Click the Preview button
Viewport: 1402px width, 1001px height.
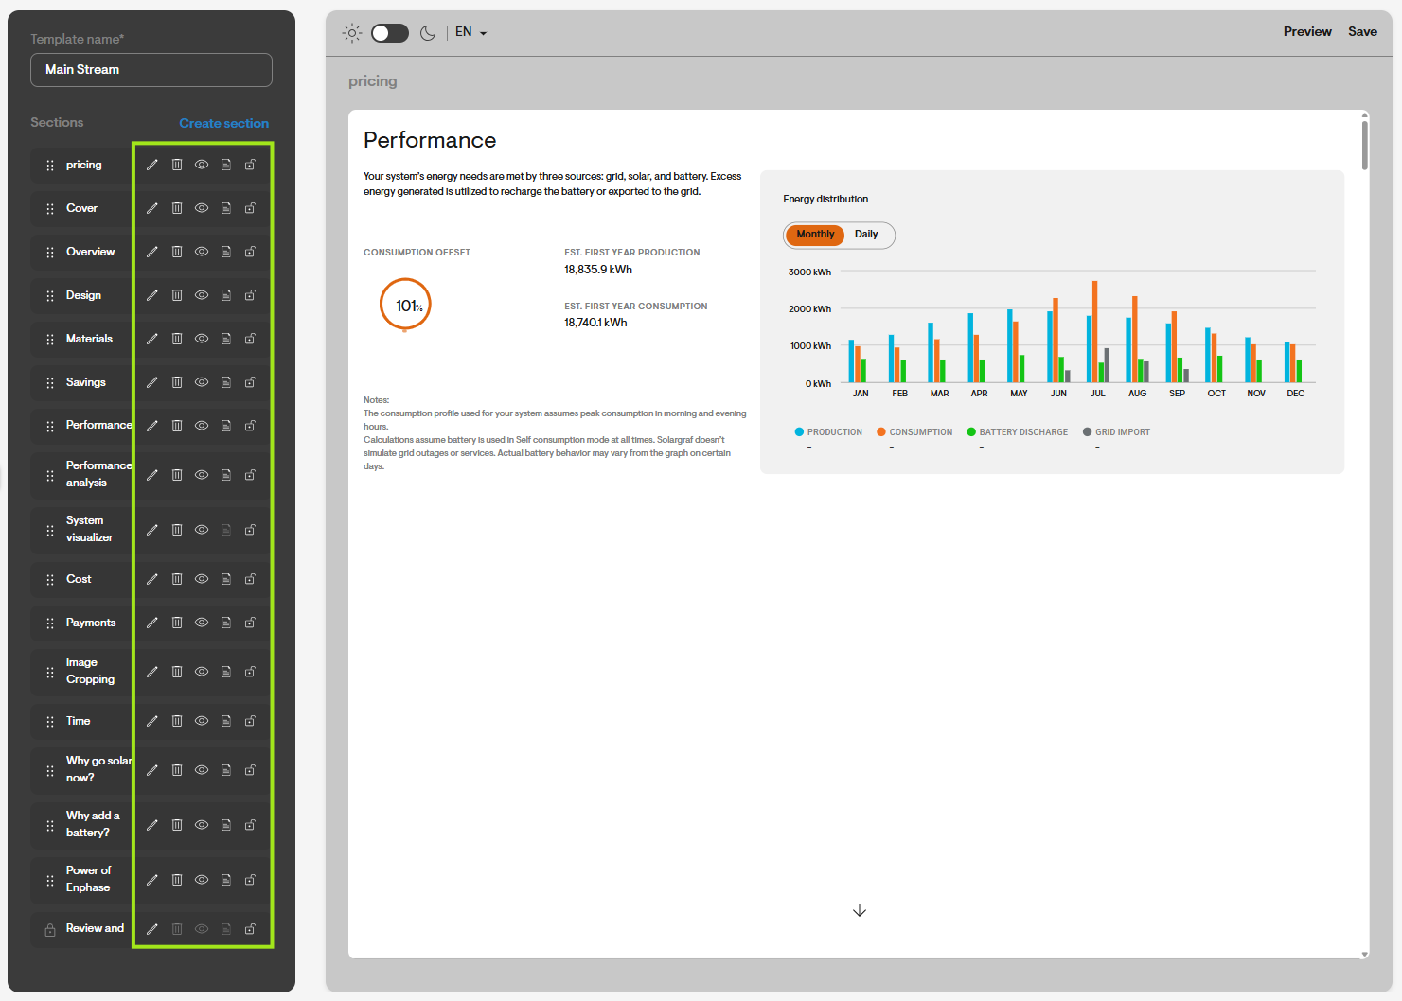(1307, 31)
